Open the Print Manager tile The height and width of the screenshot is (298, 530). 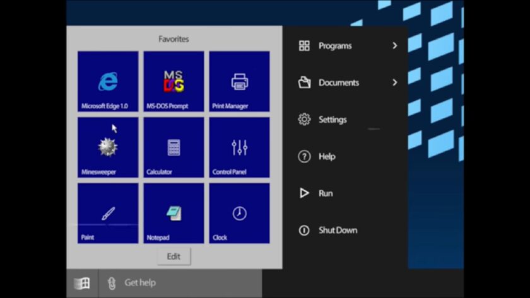point(239,81)
